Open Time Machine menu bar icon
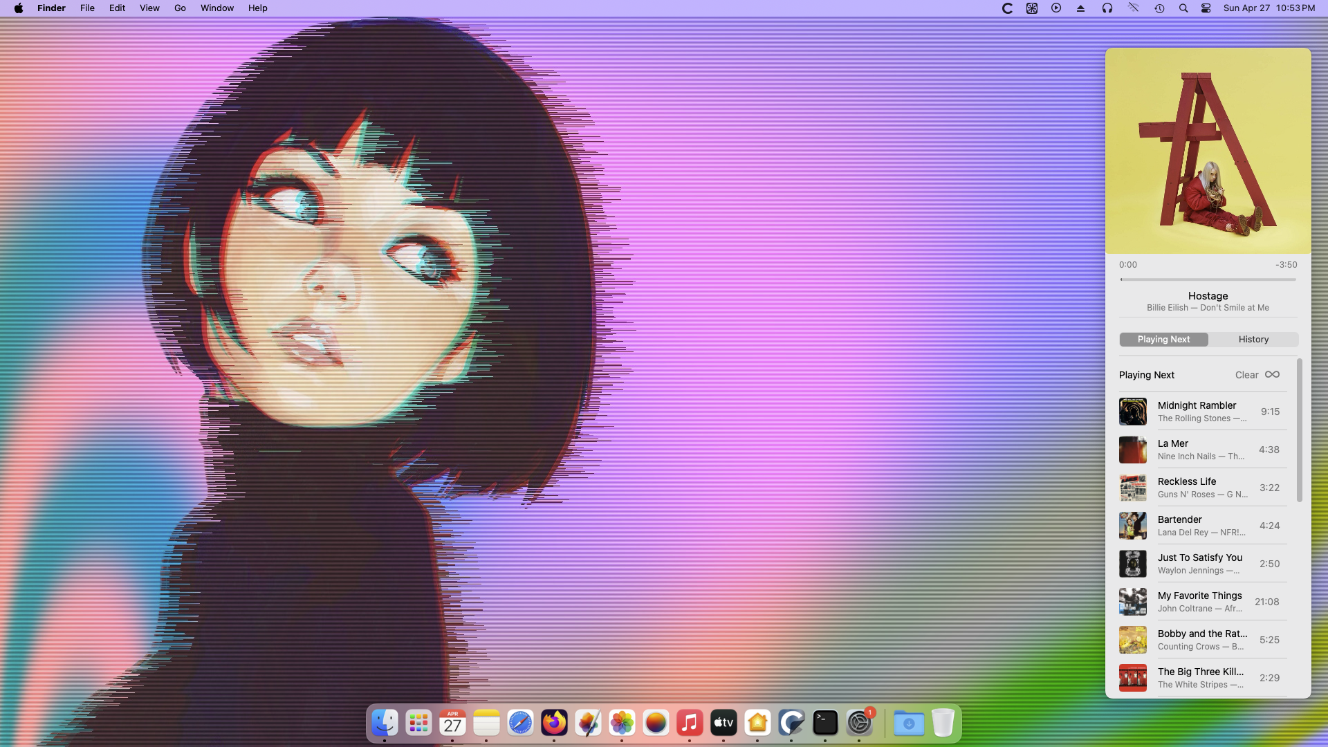1328x747 pixels. 1159,8
